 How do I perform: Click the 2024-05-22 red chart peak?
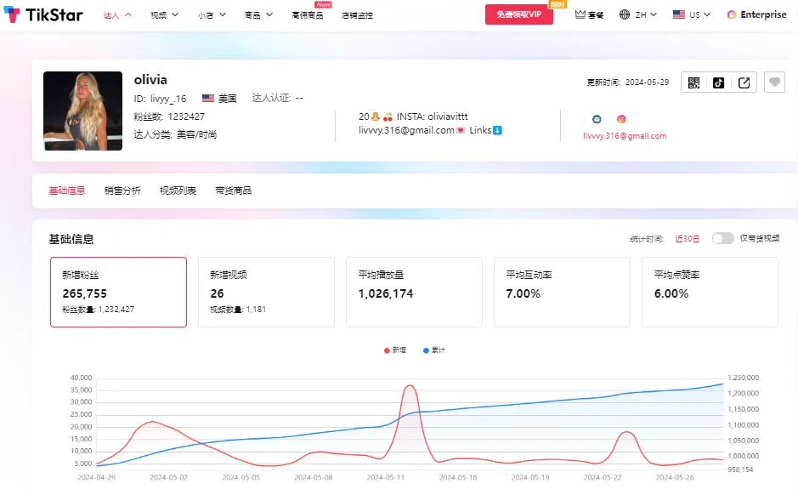(x=626, y=433)
